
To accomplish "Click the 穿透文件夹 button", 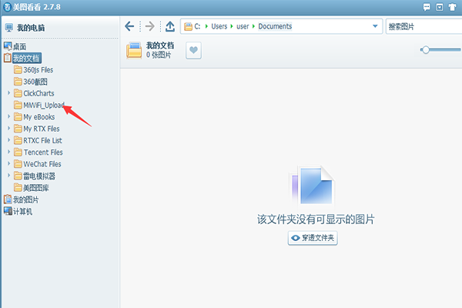I will click(313, 238).
